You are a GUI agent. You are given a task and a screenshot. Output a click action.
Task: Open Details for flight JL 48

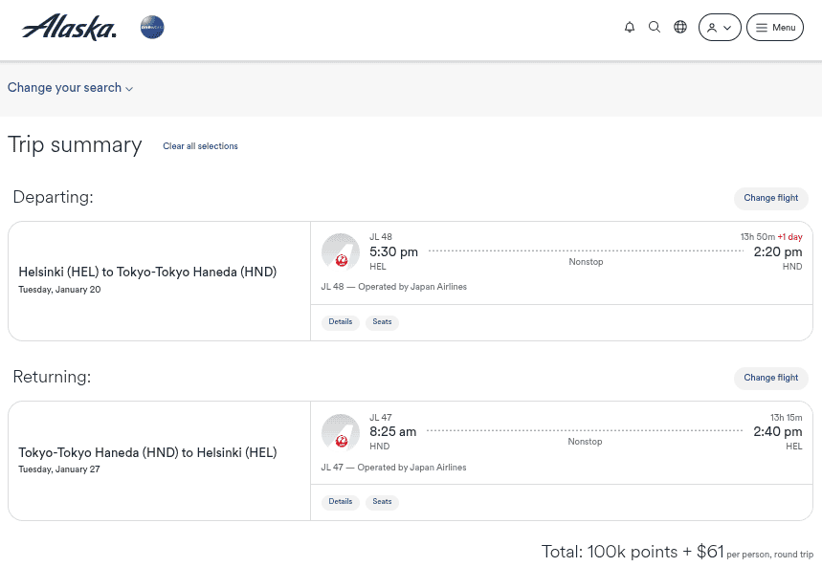pyautogui.click(x=340, y=321)
